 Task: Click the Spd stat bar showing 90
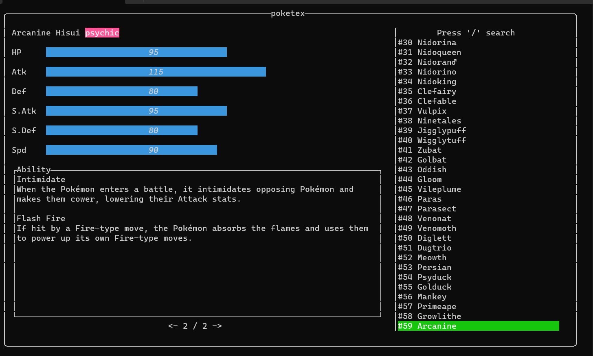click(x=131, y=150)
